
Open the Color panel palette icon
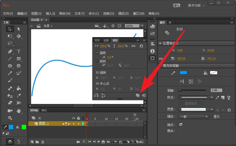coord(152,26)
